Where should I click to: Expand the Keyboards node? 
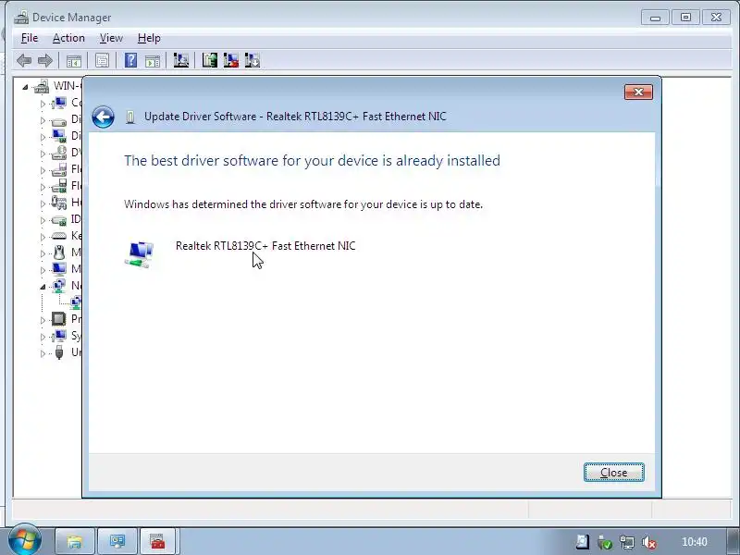tap(43, 237)
